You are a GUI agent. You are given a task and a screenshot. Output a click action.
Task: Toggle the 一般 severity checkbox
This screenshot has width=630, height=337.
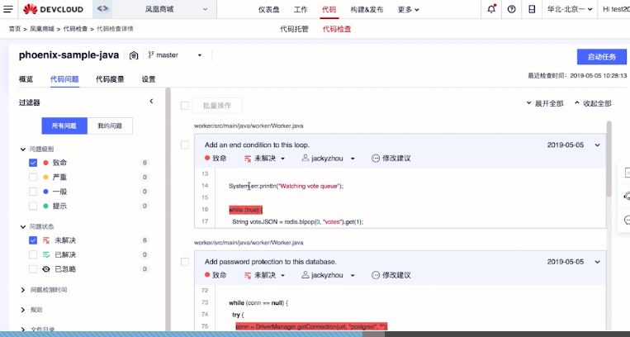tap(33, 192)
